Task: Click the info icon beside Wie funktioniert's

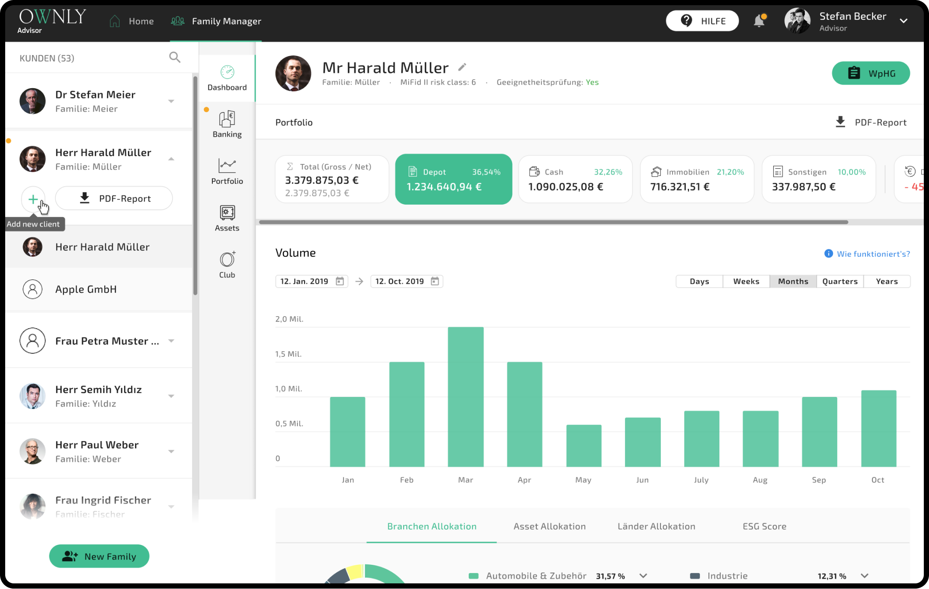Action: pos(828,253)
